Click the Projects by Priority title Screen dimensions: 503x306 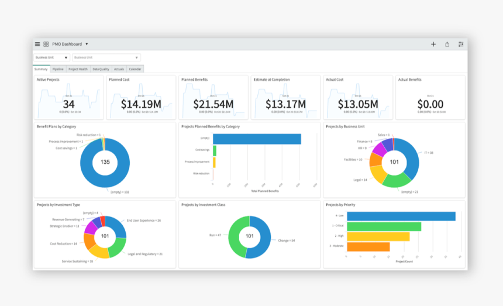340,205
